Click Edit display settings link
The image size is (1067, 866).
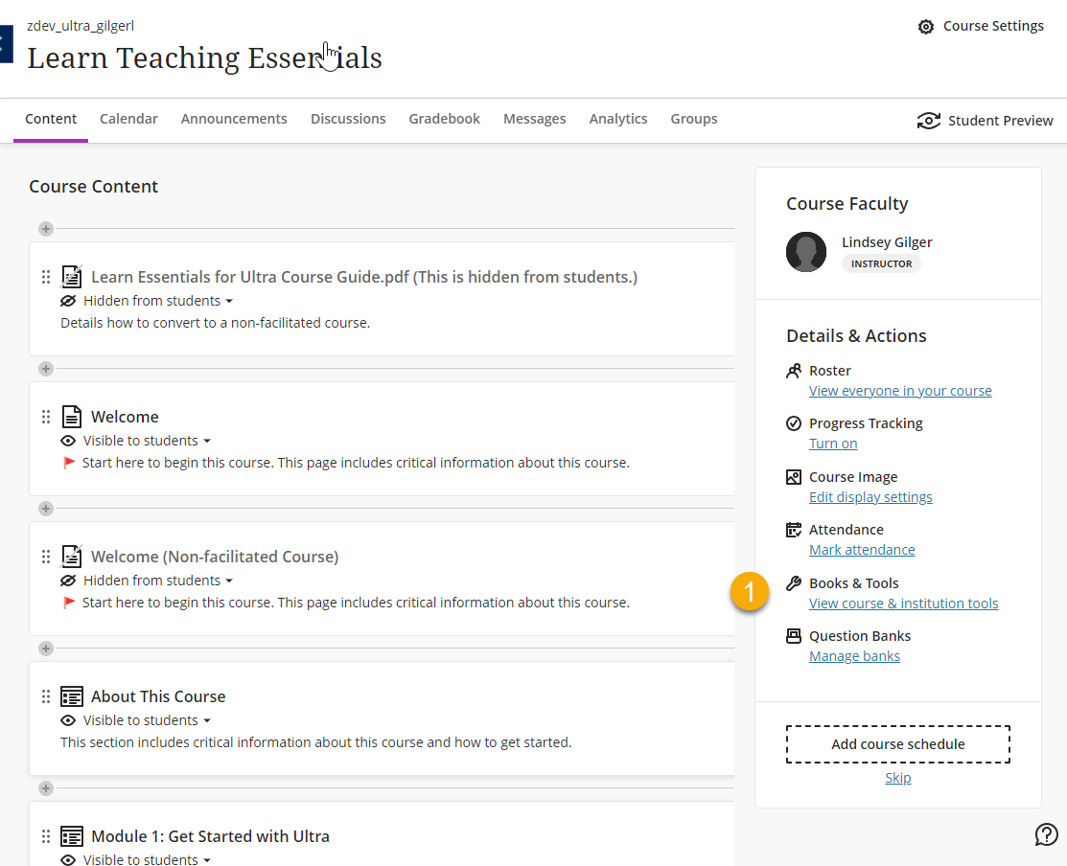click(870, 497)
